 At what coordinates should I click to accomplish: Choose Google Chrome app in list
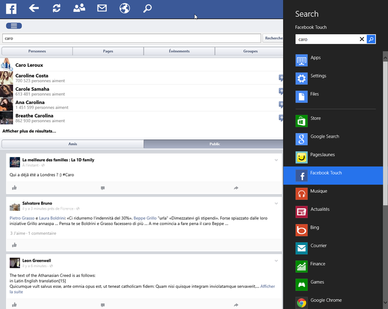(x=333, y=302)
